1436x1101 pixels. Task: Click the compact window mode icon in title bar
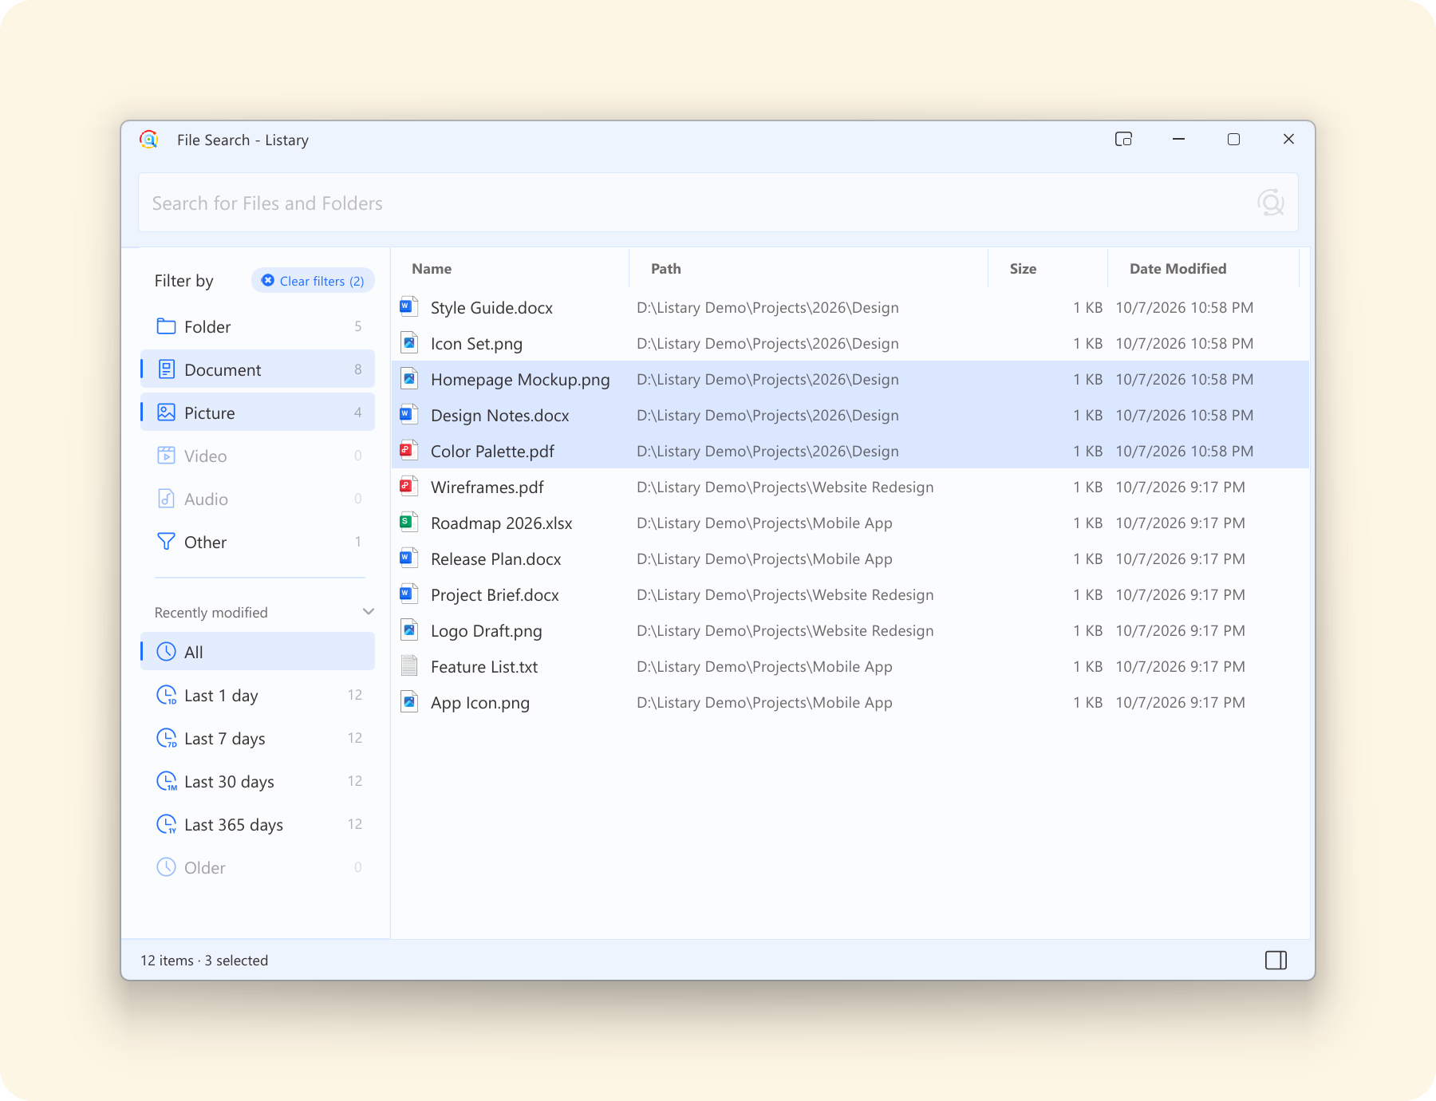pyautogui.click(x=1123, y=139)
